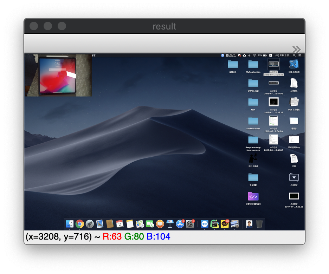Open the Mail eagle-stamp dock icon
Viewport: 329px width, 274px height.
coord(100,224)
